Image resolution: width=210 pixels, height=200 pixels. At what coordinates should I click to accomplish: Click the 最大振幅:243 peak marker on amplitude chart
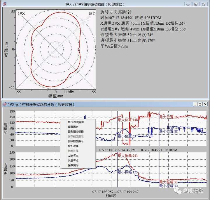128,156
